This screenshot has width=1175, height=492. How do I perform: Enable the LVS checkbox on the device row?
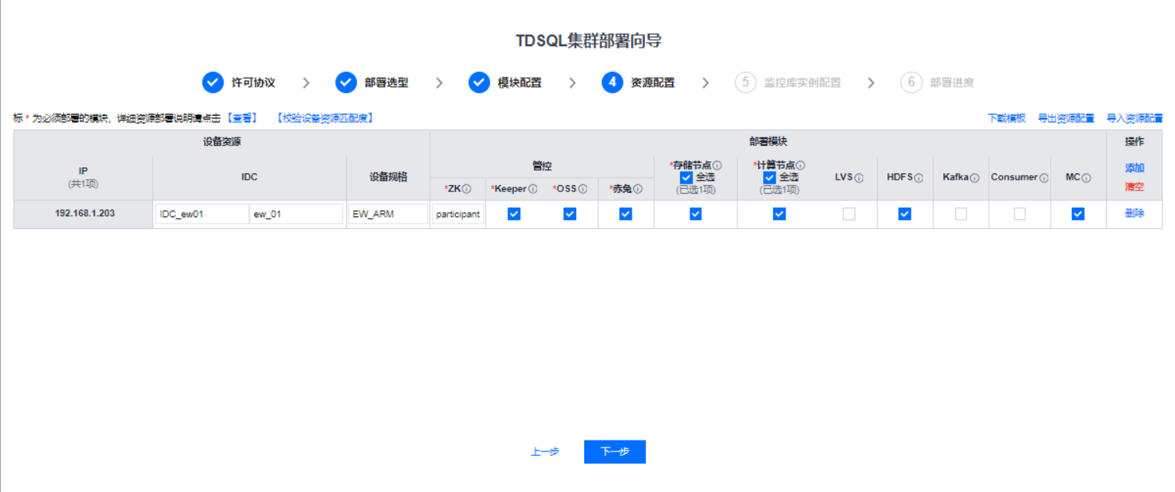[849, 213]
